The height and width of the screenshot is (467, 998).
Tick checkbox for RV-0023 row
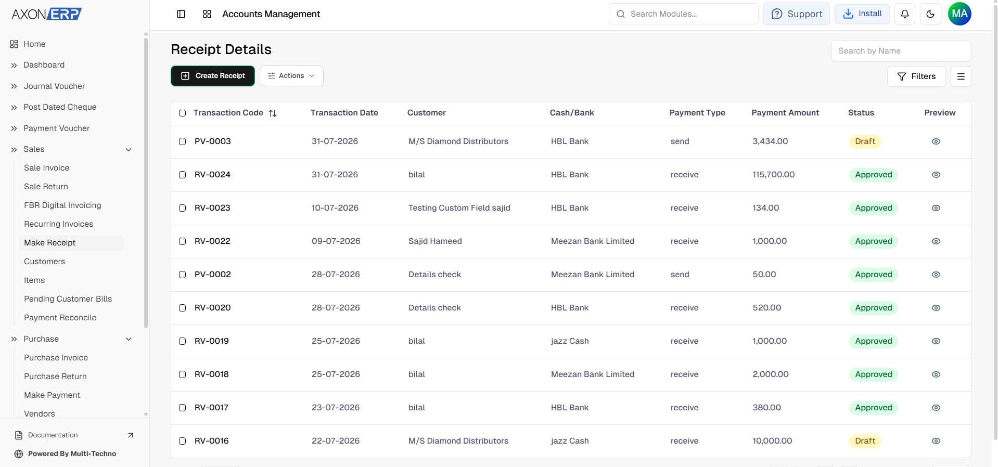tap(182, 208)
